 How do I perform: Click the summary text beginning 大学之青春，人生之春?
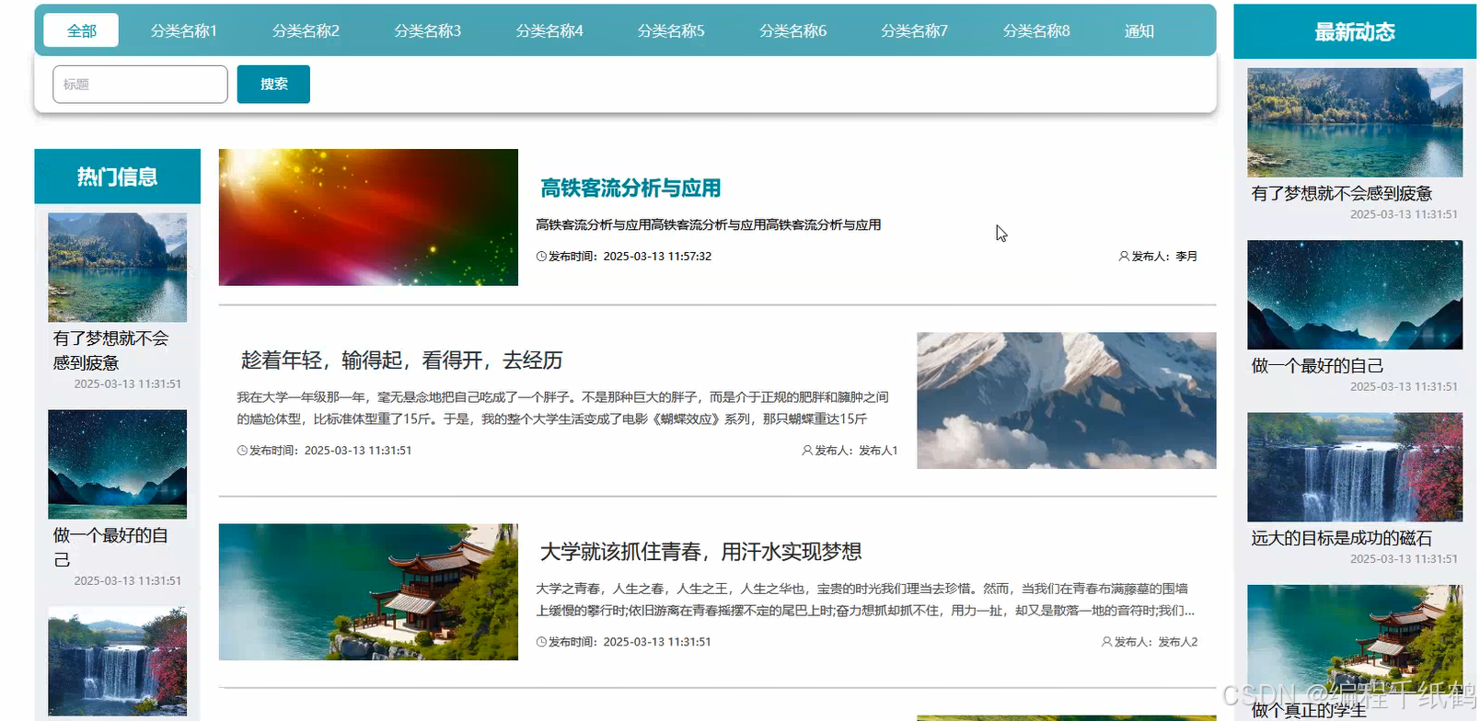[865, 600]
